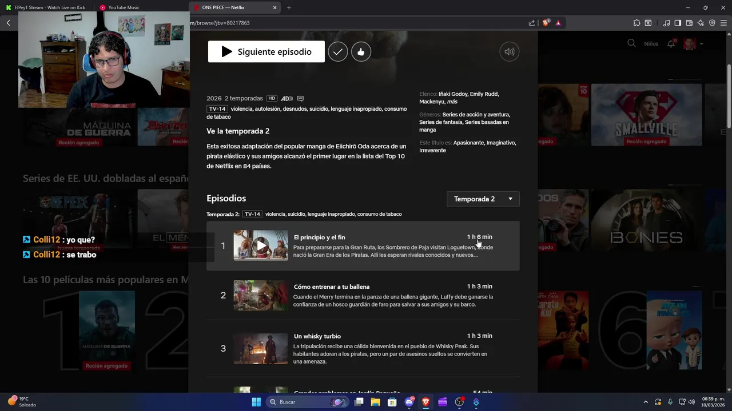Screen dimensions: 732x411
Task: Toggle trailer audio with the speaker button
Action: tap(510, 52)
